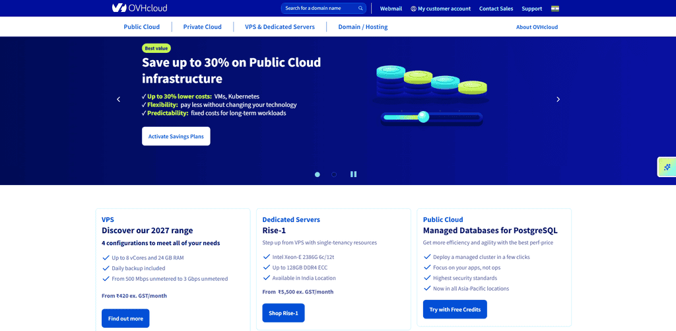
Task: Open the Public Cloud menu
Action: click(x=141, y=26)
